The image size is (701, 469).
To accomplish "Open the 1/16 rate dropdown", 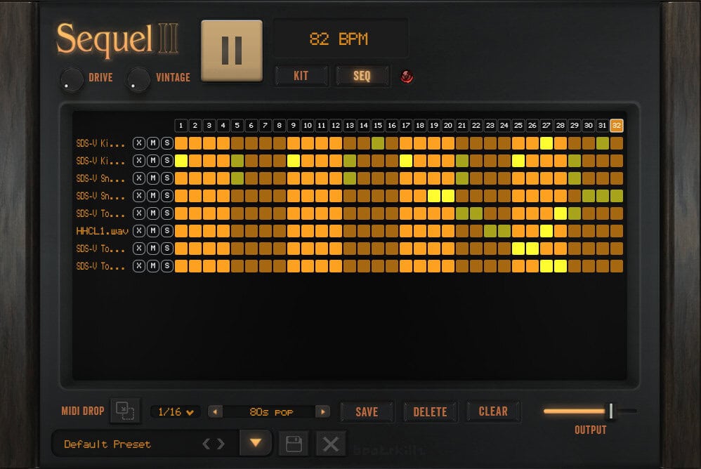I will coord(174,411).
